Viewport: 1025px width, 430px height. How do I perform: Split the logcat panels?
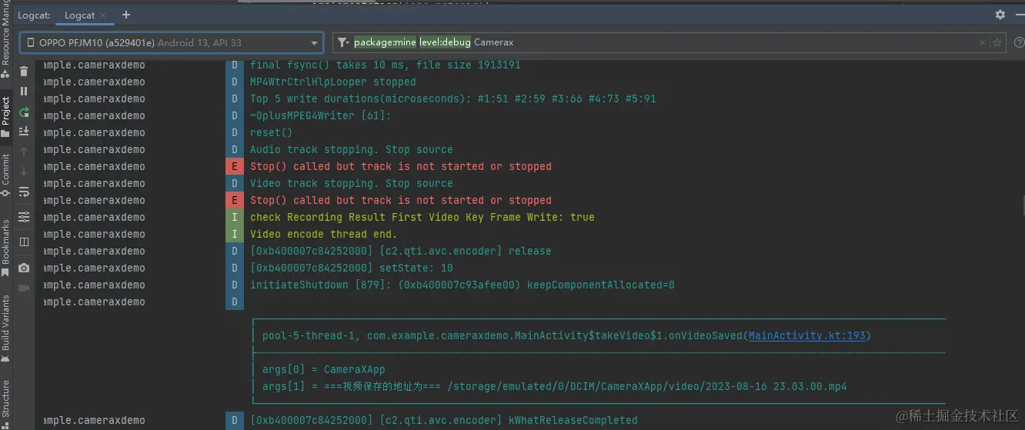pos(24,242)
